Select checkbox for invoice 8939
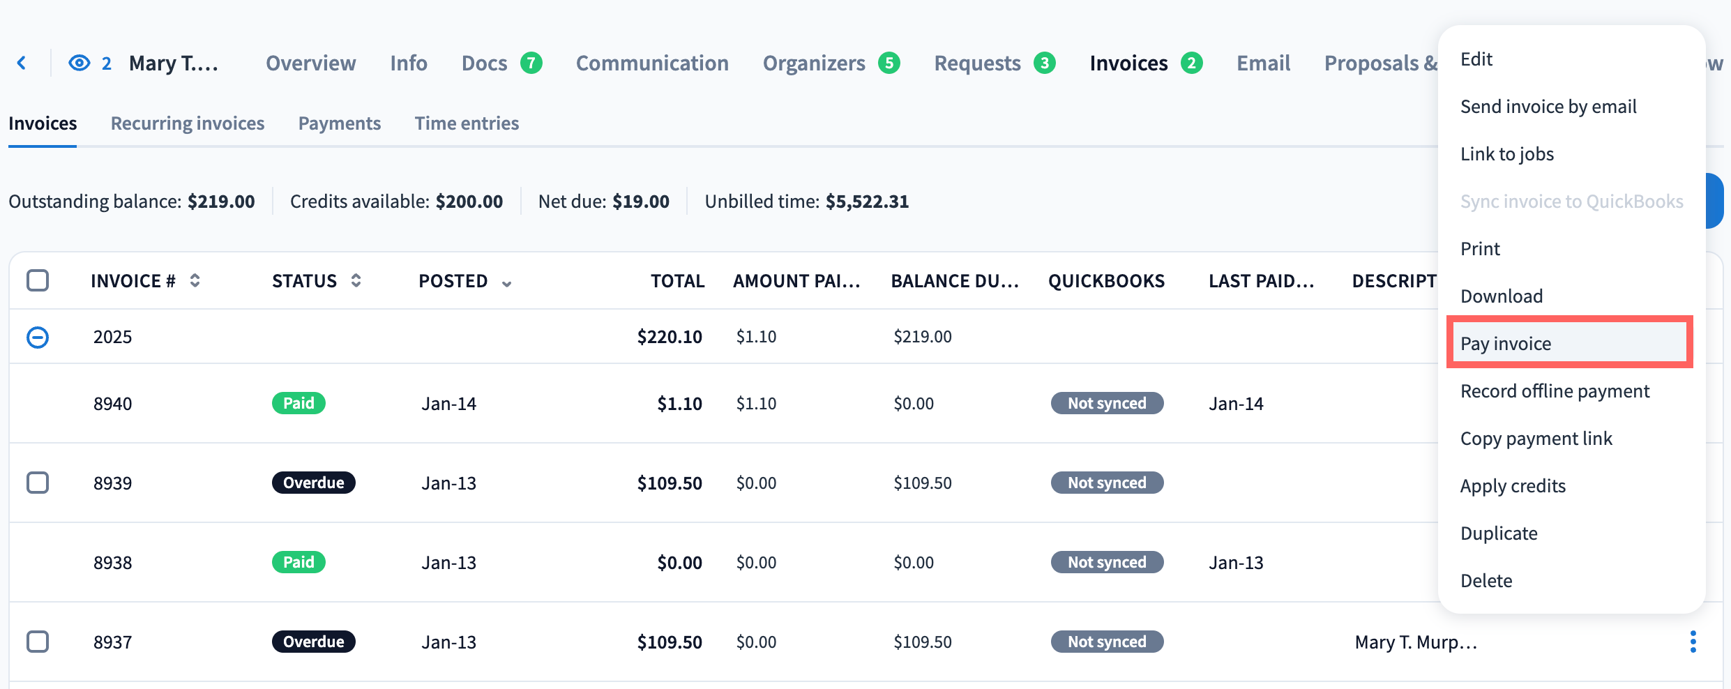 (38, 483)
